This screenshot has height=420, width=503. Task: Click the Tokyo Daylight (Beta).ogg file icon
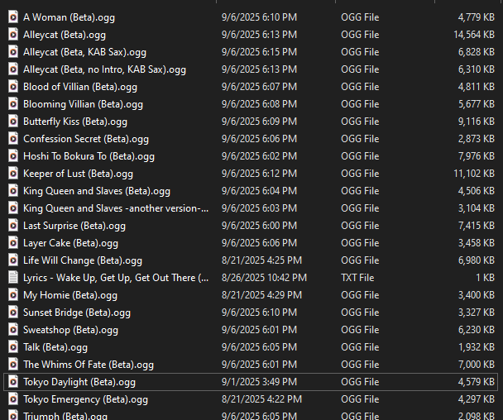13,381
